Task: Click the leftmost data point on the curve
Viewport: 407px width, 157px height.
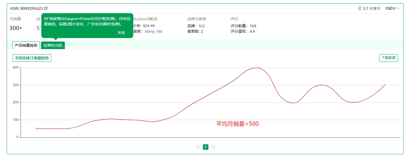Action: click(x=36, y=129)
